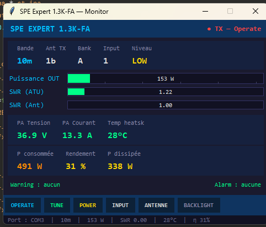Click the P consommée value "491 W"
266x227 pixels.
coord(30,166)
